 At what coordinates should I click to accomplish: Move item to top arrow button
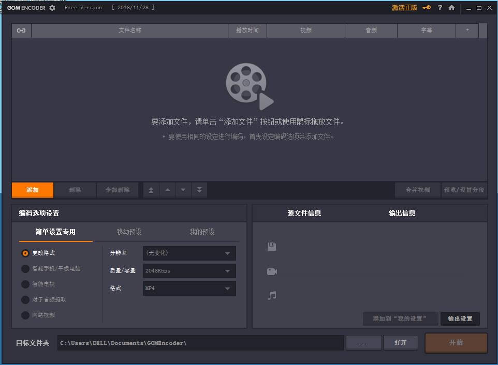(x=151, y=190)
